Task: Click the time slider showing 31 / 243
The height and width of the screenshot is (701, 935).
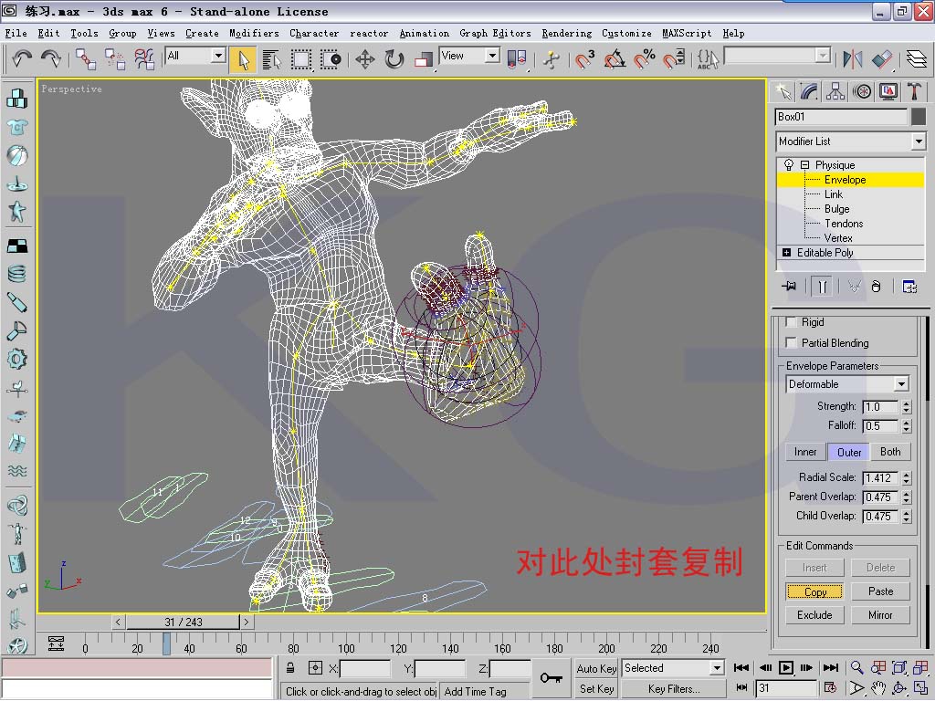Action: 183,623
